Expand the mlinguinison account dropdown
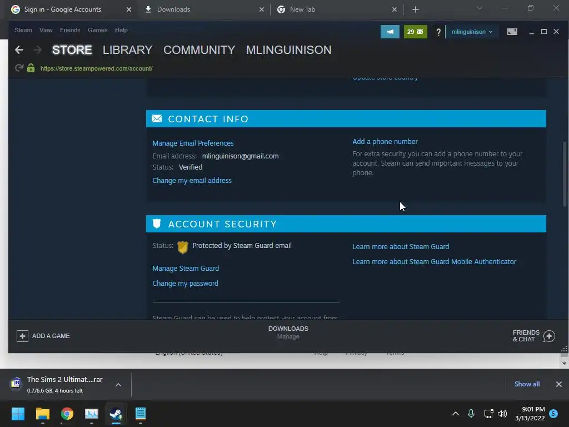 (x=472, y=32)
